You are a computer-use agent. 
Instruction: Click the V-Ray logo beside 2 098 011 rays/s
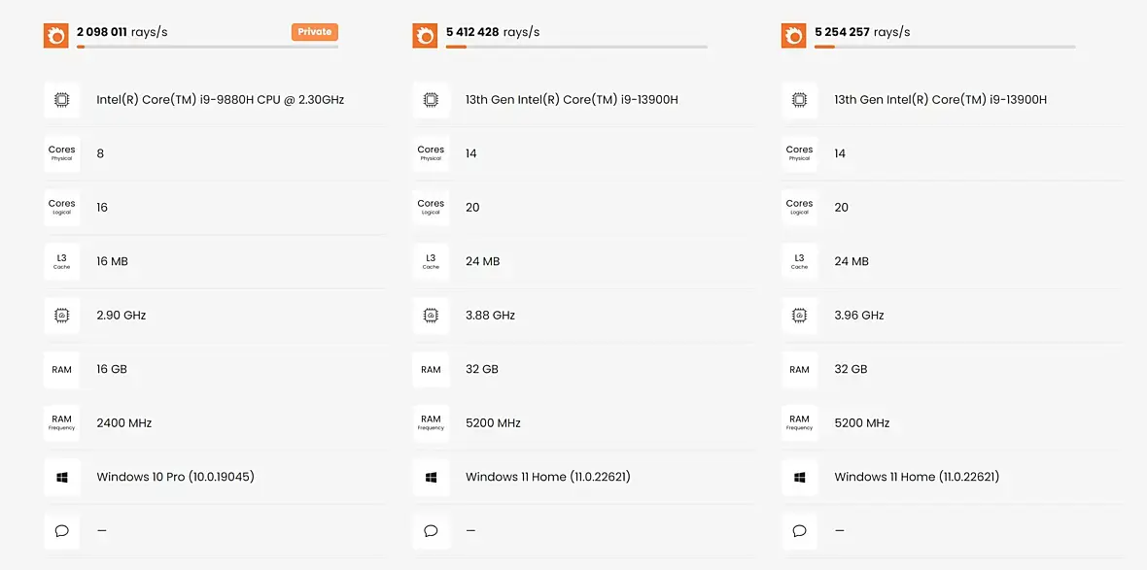[x=55, y=36]
